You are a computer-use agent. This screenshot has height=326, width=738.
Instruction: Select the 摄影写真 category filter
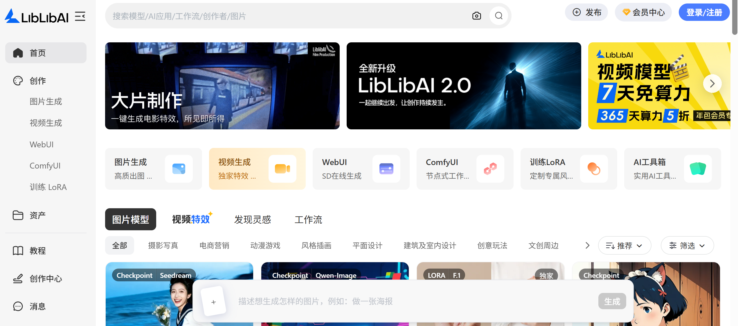pyautogui.click(x=163, y=246)
